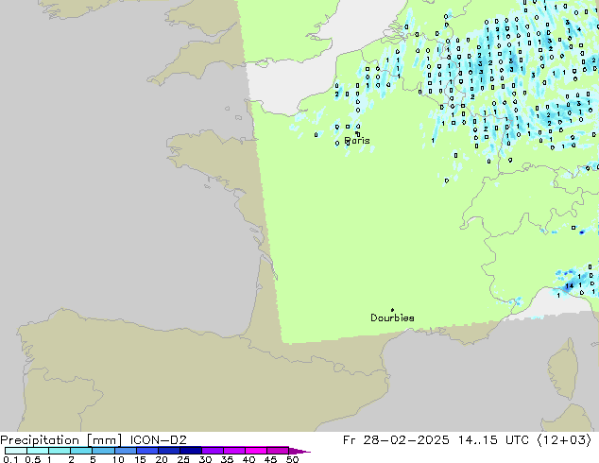Click the purple swatch between 30 and 35
This screenshot has height=463, width=599.
click(x=212, y=451)
